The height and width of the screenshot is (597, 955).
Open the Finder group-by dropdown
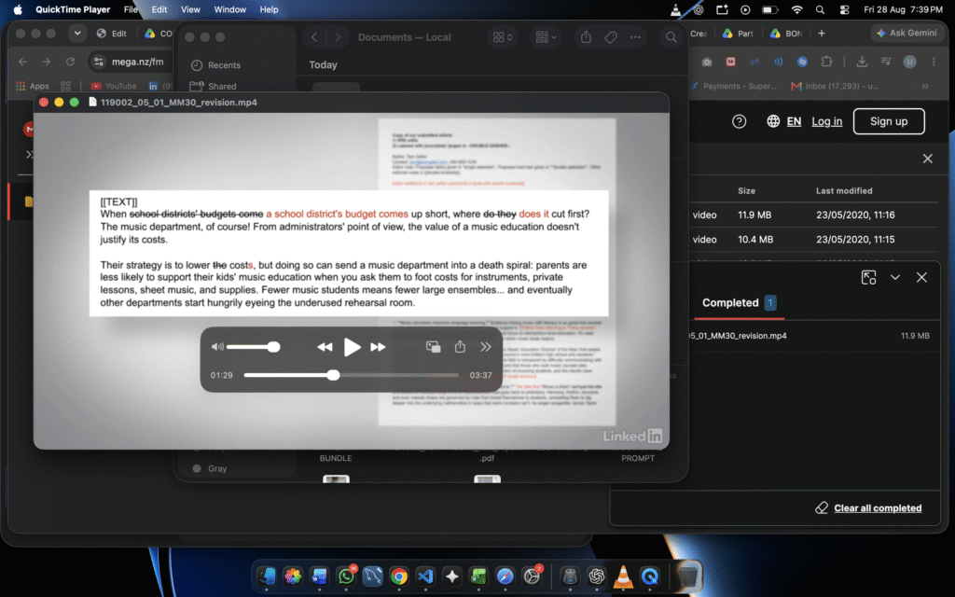coord(546,37)
